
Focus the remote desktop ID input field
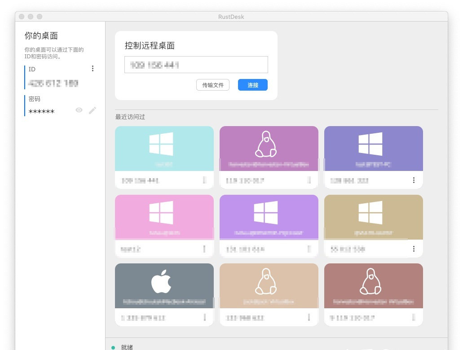coord(196,65)
